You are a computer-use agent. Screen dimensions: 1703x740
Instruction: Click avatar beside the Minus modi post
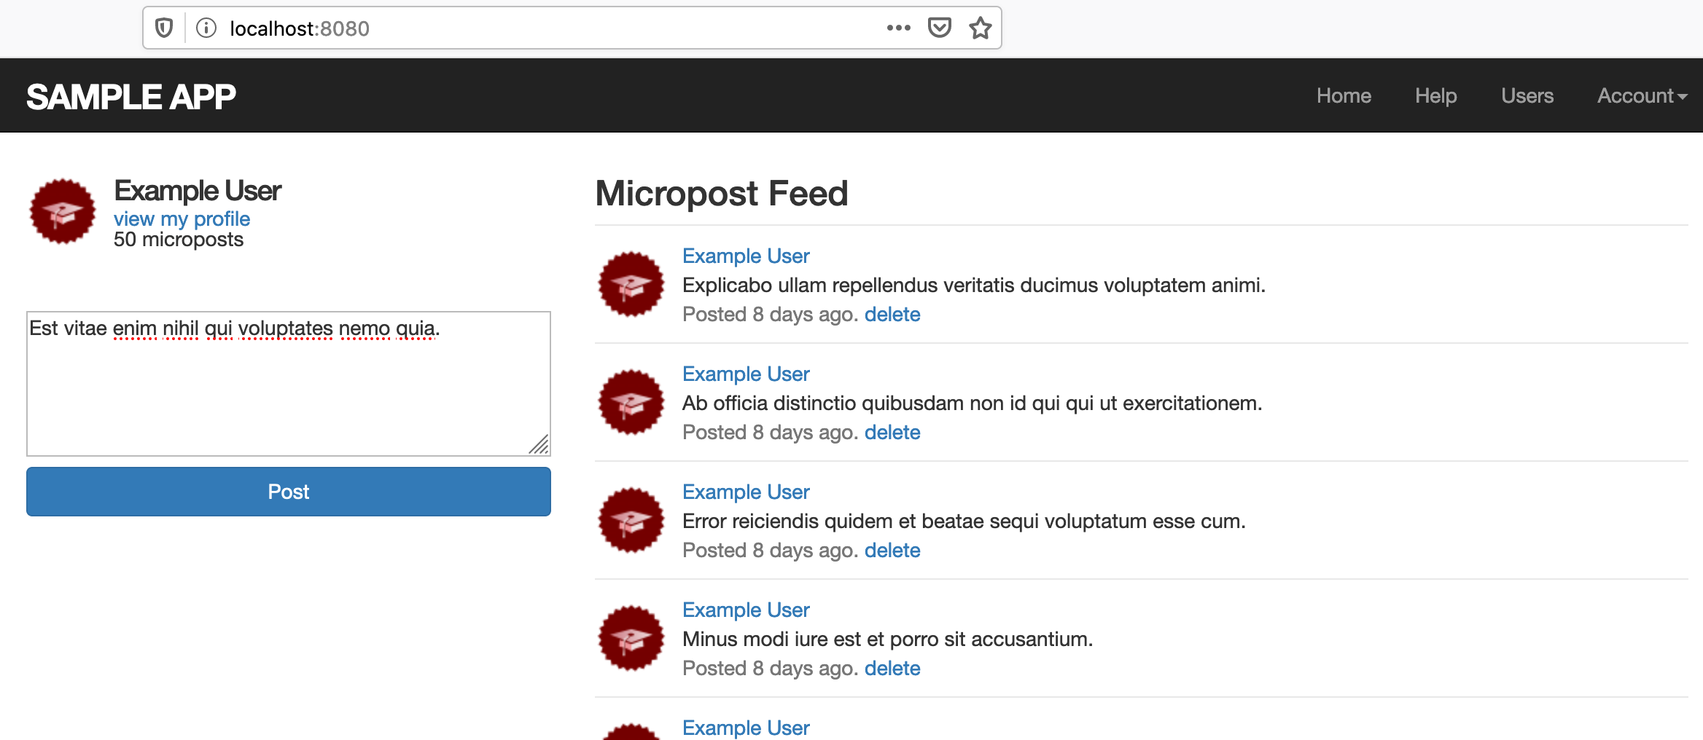[631, 639]
